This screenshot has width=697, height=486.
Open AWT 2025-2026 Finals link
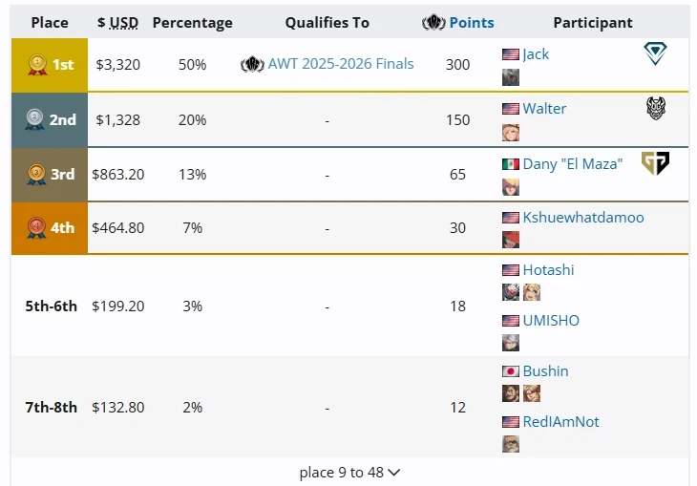(x=341, y=64)
